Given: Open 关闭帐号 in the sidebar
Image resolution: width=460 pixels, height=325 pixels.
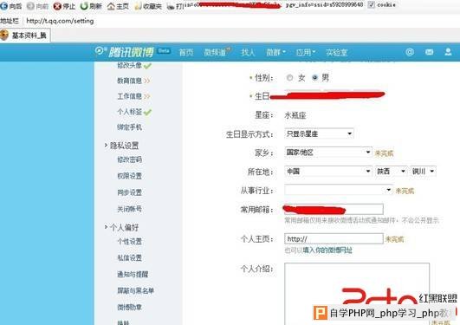Looking at the screenshot, I should coord(129,209).
